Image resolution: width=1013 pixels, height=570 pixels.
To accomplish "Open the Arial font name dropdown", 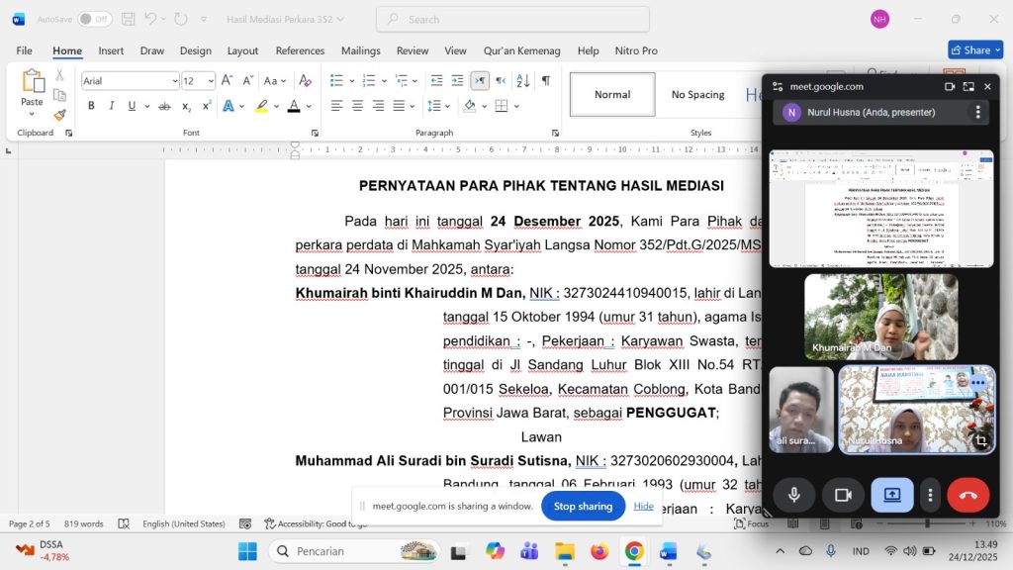I will (174, 81).
